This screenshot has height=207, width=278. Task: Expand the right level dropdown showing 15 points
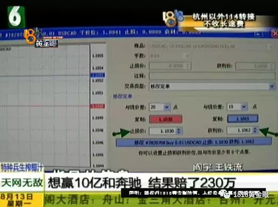tap(237, 107)
